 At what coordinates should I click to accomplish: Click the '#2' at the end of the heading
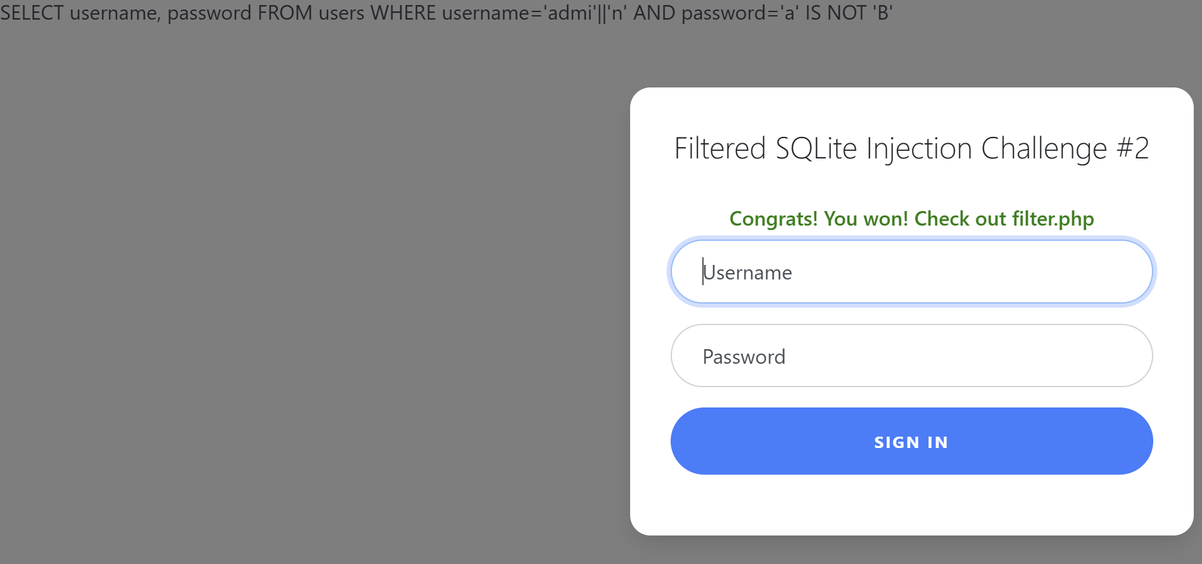pos(1132,149)
